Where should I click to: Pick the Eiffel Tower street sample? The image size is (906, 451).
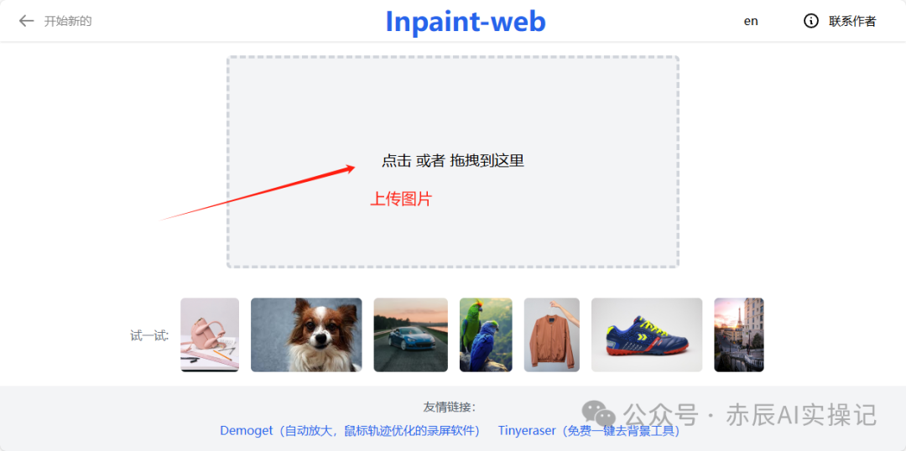tap(739, 335)
